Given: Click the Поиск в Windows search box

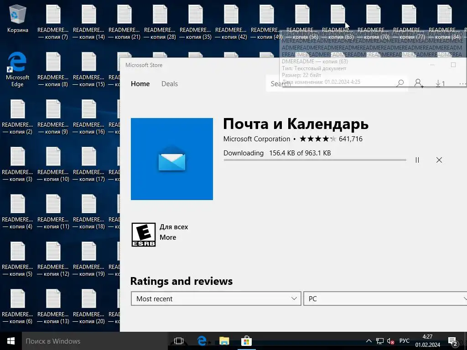Looking at the screenshot, I should (95, 341).
